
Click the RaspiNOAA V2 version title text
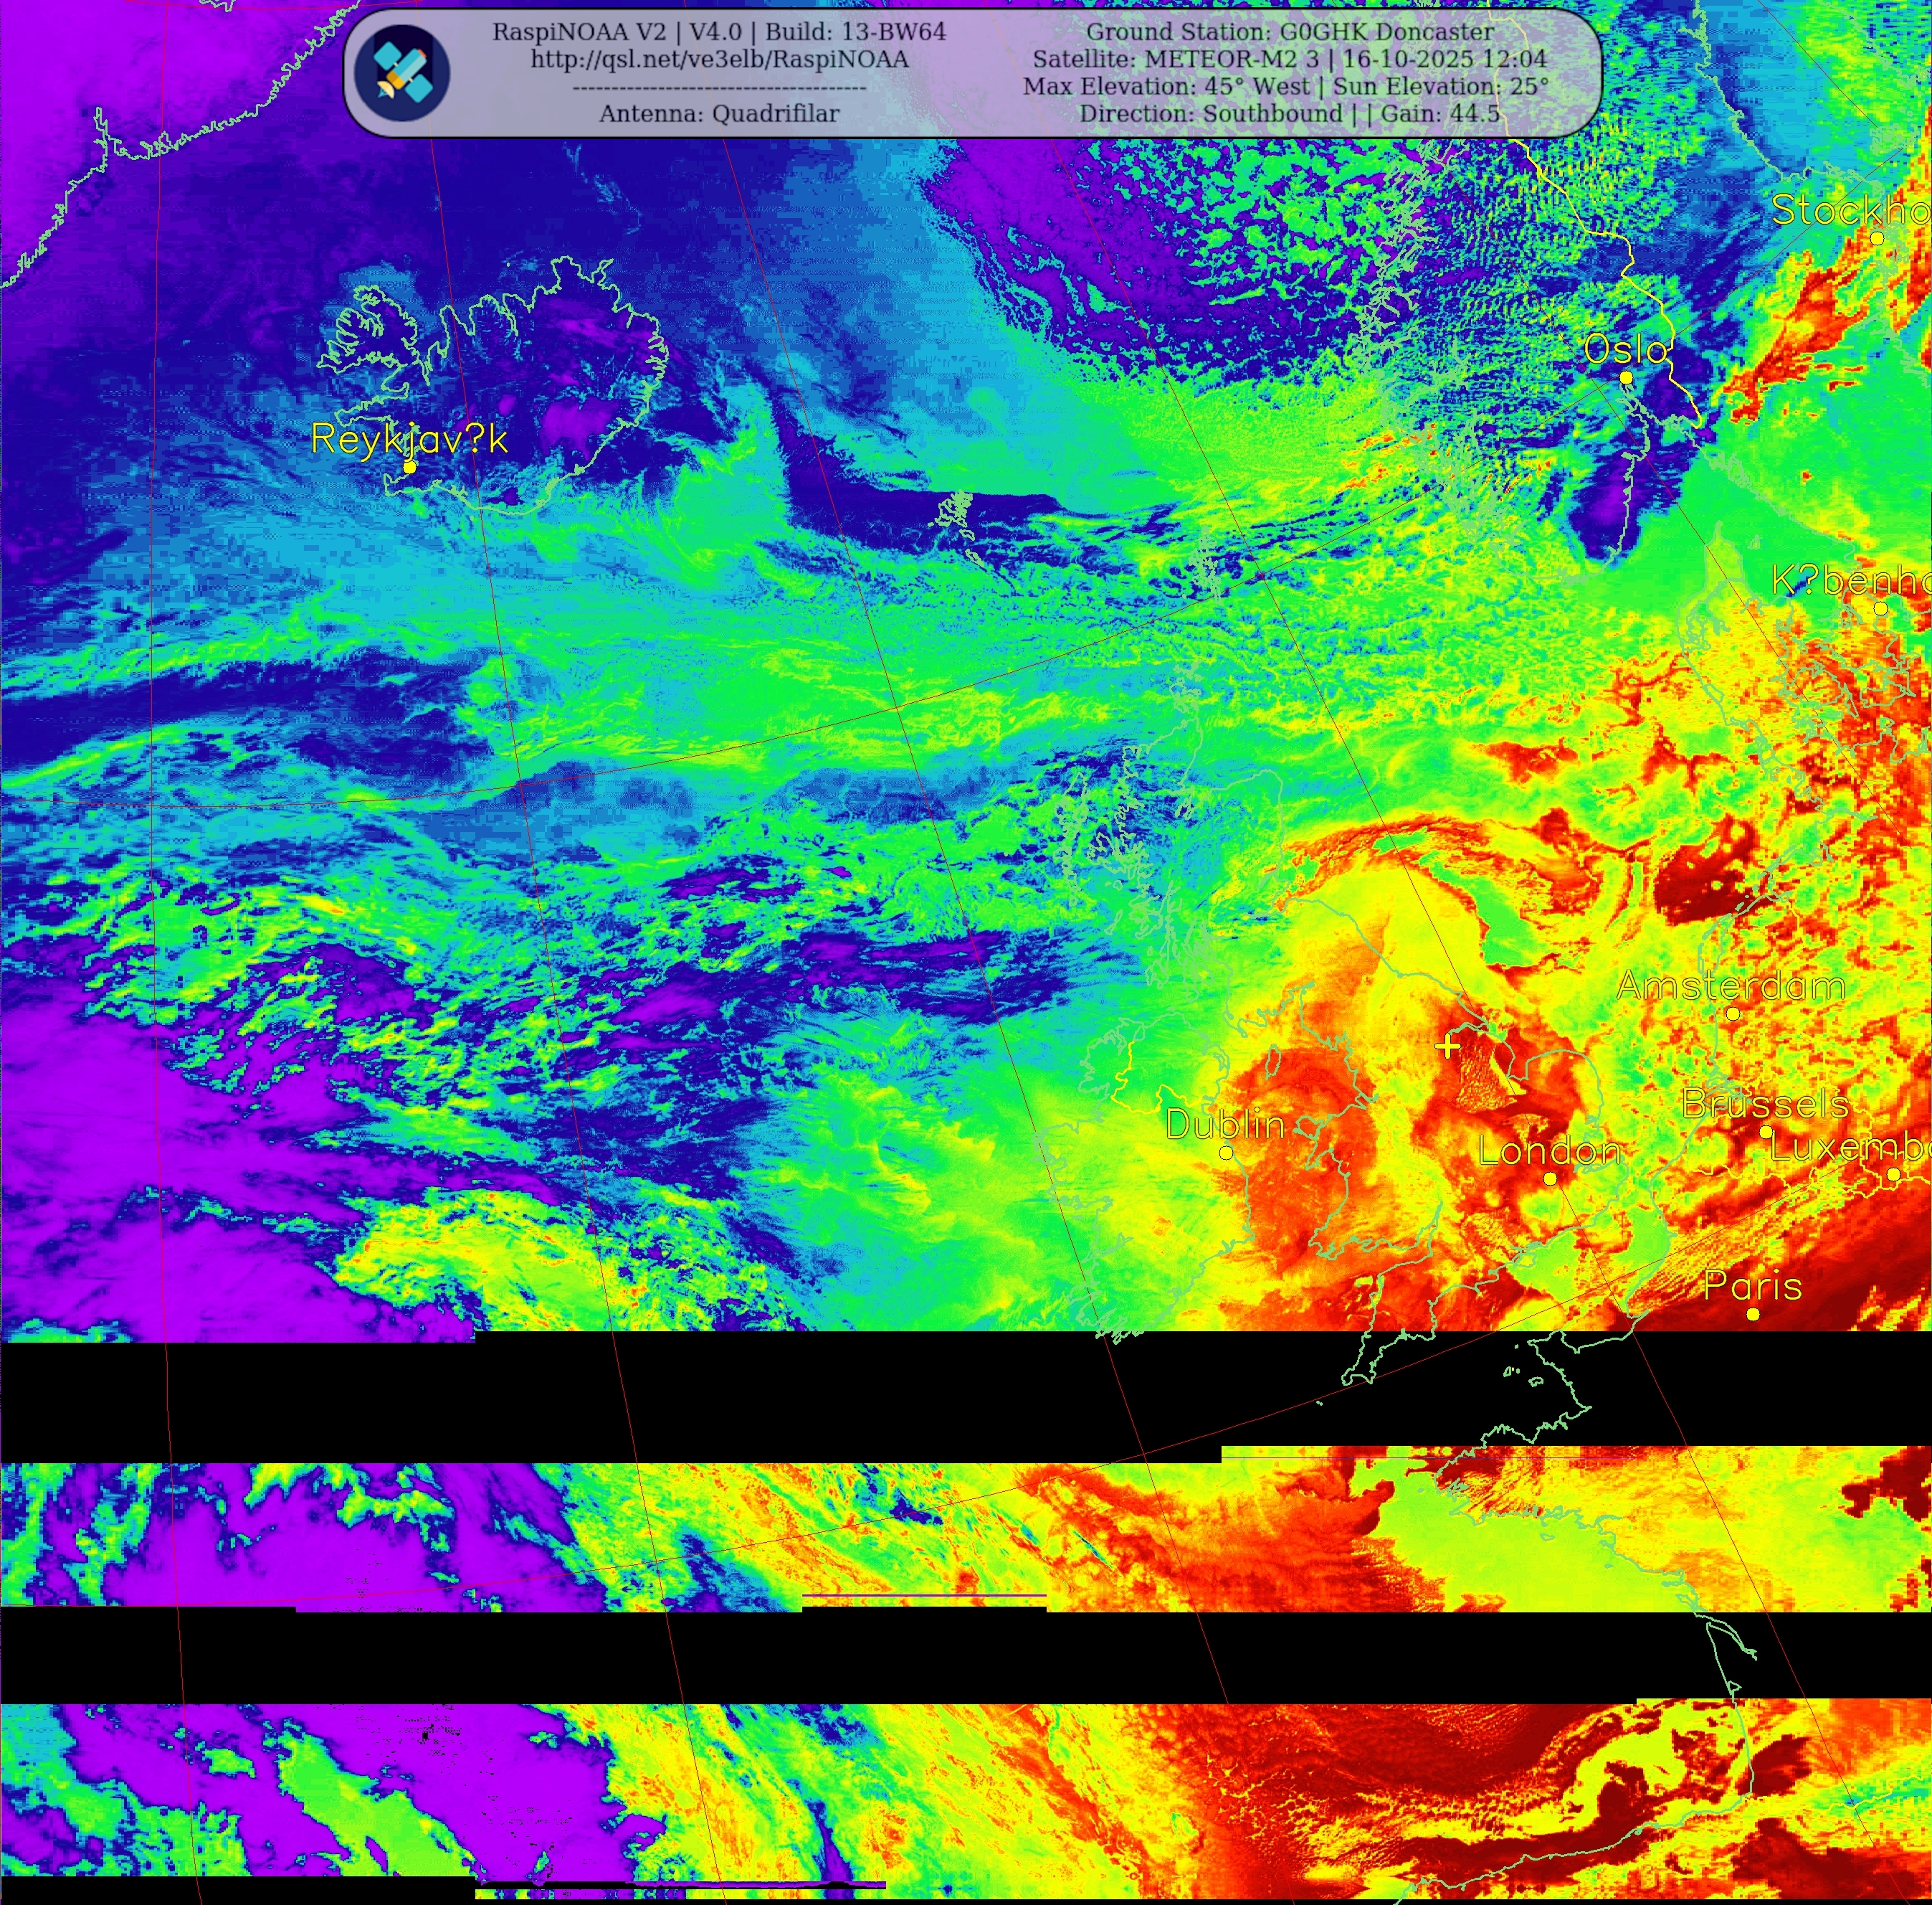pyautogui.click(x=719, y=32)
